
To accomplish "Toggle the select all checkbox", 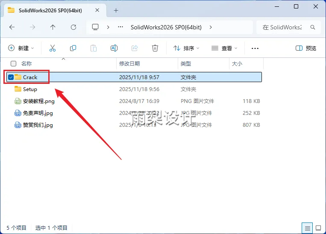I will pos(14,63).
